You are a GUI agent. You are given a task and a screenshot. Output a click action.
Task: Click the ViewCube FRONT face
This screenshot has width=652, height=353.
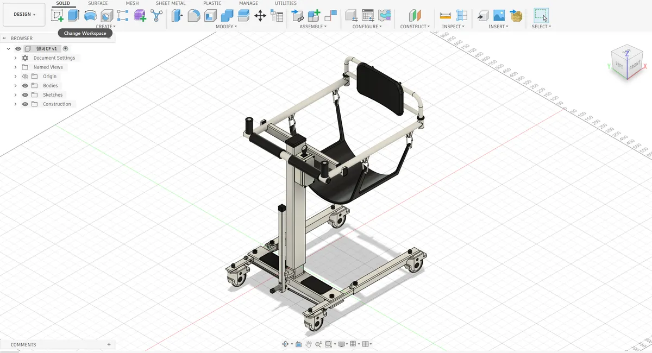pyautogui.click(x=634, y=66)
